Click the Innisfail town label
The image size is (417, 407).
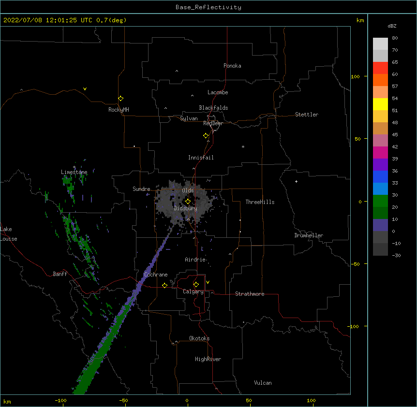point(201,158)
